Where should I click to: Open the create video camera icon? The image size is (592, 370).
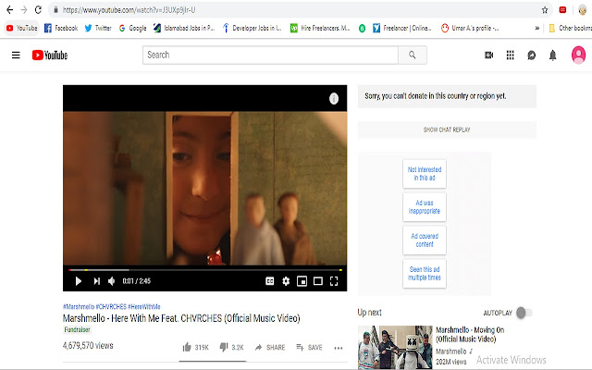pos(489,55)
